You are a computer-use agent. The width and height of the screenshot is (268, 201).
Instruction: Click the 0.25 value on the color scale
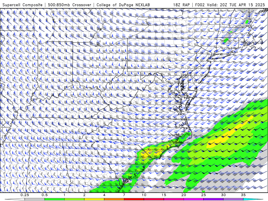tap(25, 195)
